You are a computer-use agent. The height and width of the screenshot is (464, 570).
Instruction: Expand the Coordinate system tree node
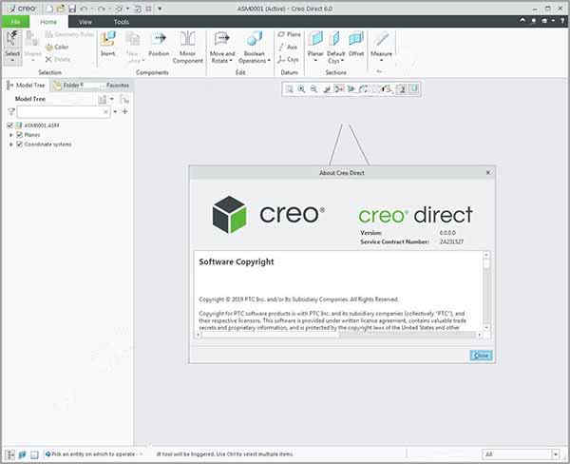point(10,145)
